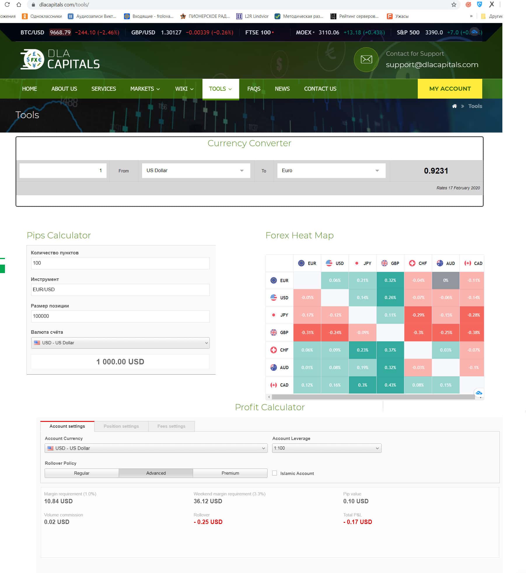This screenshot has height=573, width=526.
Task: Open the Одноклассники bookmark
Action: click(42, 16)
